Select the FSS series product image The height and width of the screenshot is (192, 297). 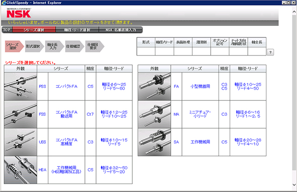click(x=20, y=114)
